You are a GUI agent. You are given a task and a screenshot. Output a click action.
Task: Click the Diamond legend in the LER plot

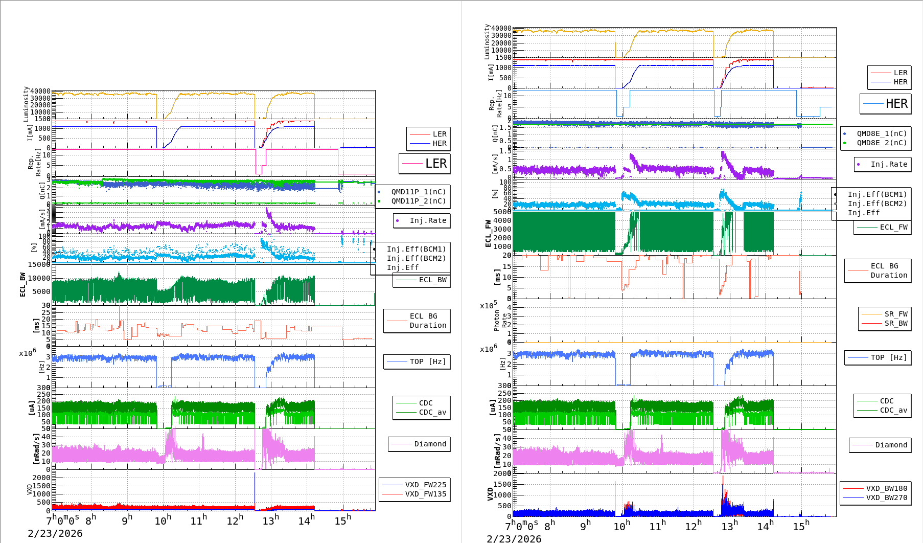(430, 444)
